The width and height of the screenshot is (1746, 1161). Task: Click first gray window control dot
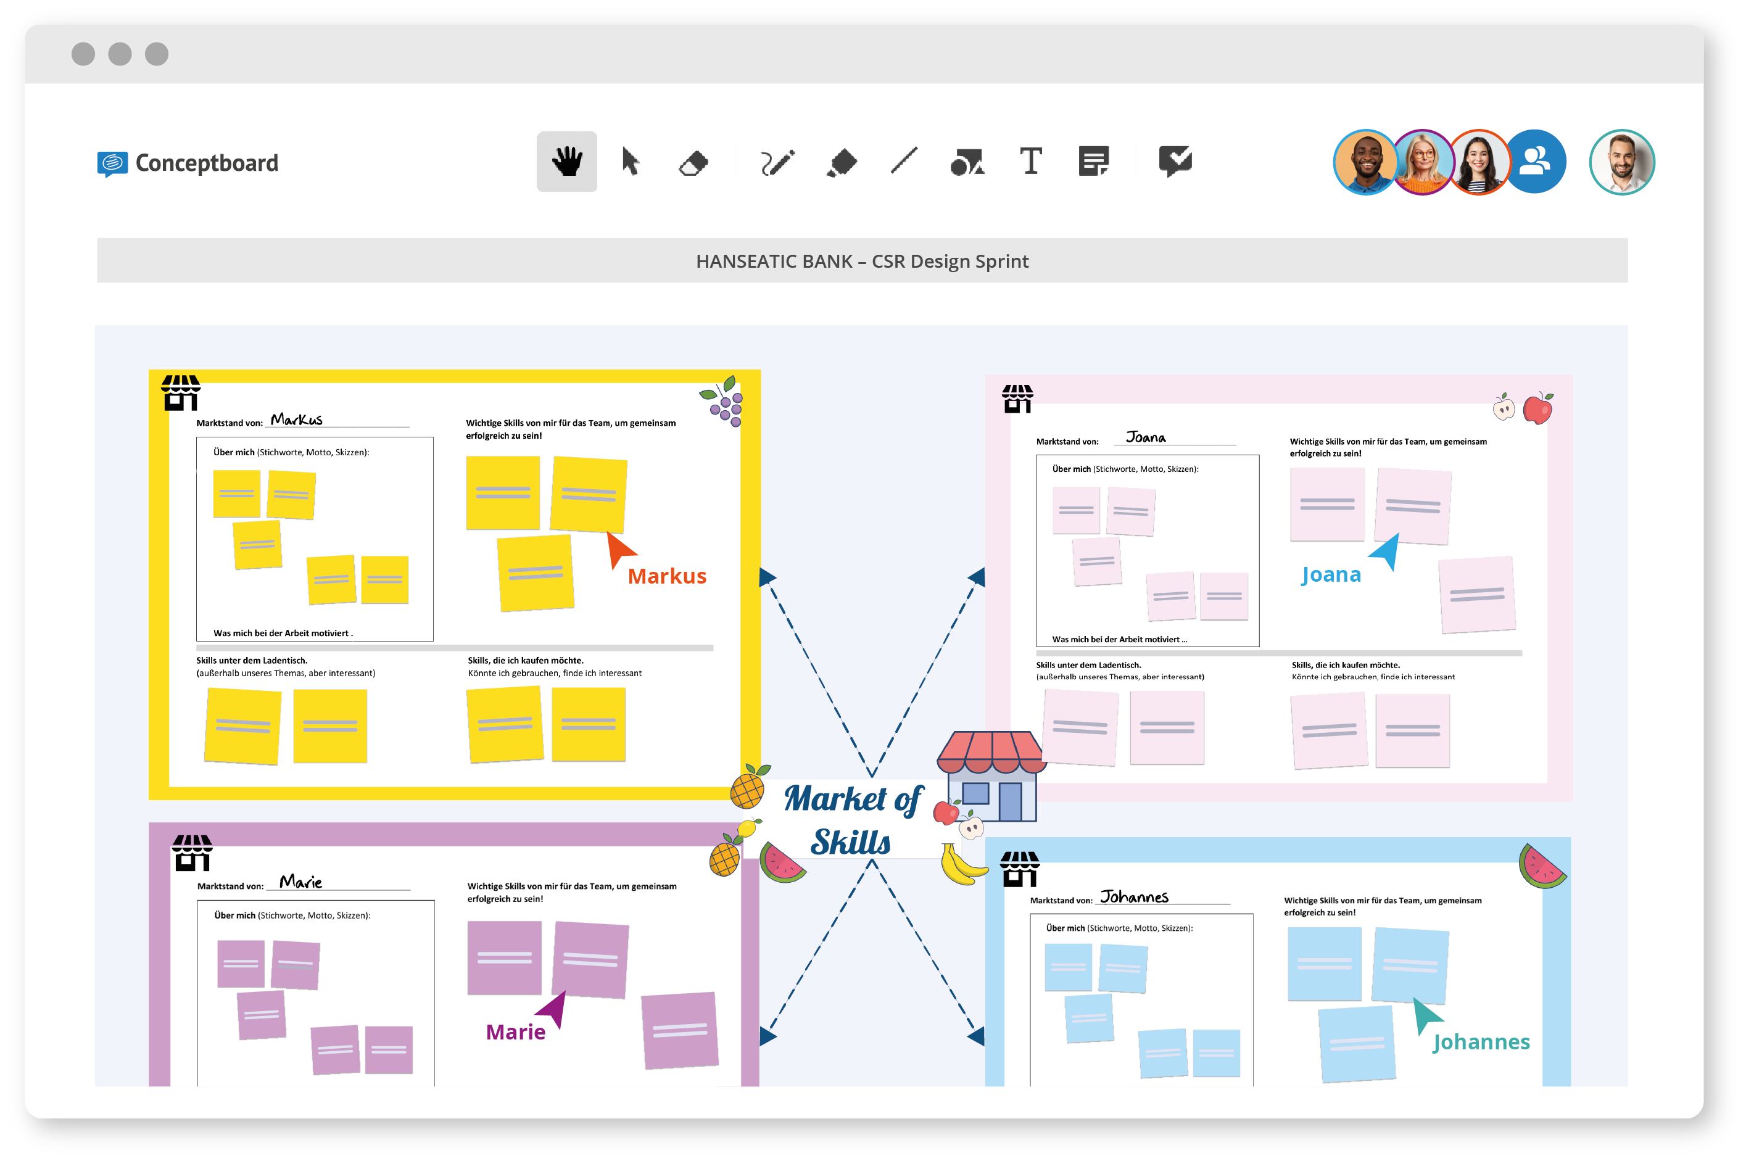[x=83, y=54]
